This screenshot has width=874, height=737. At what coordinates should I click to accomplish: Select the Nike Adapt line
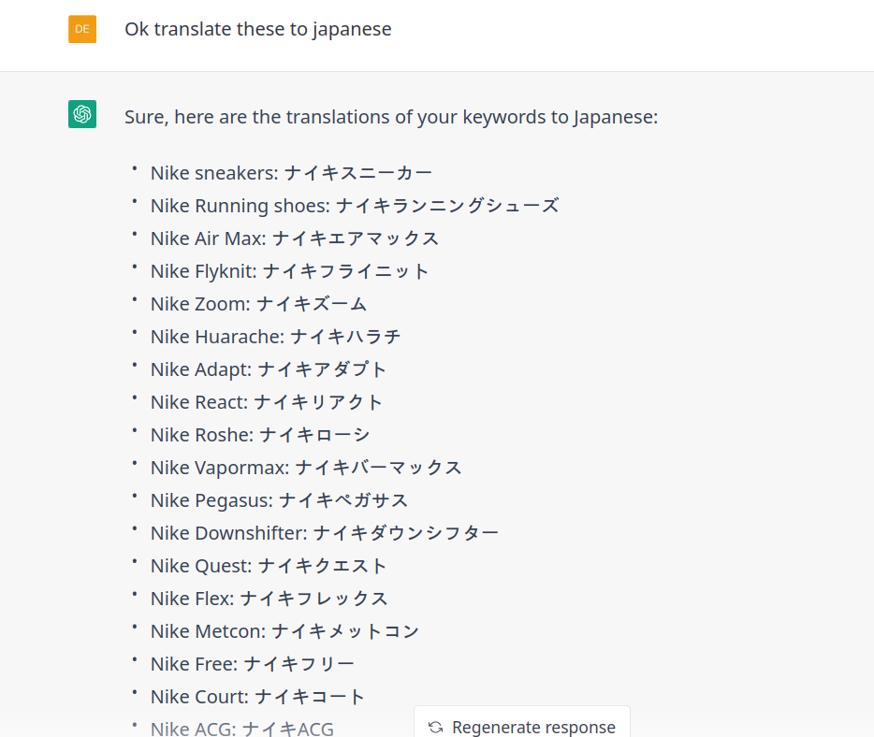pyautogui.click(x=269, y=369)
